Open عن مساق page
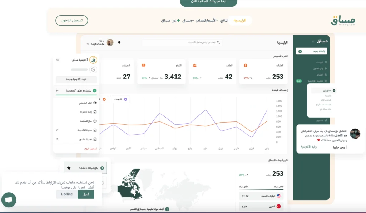The height and width of the screenshot is (213, 366). tap(169, 20)
